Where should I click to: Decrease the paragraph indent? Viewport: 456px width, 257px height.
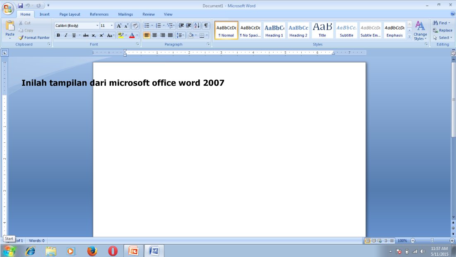[x=181, y=26]
